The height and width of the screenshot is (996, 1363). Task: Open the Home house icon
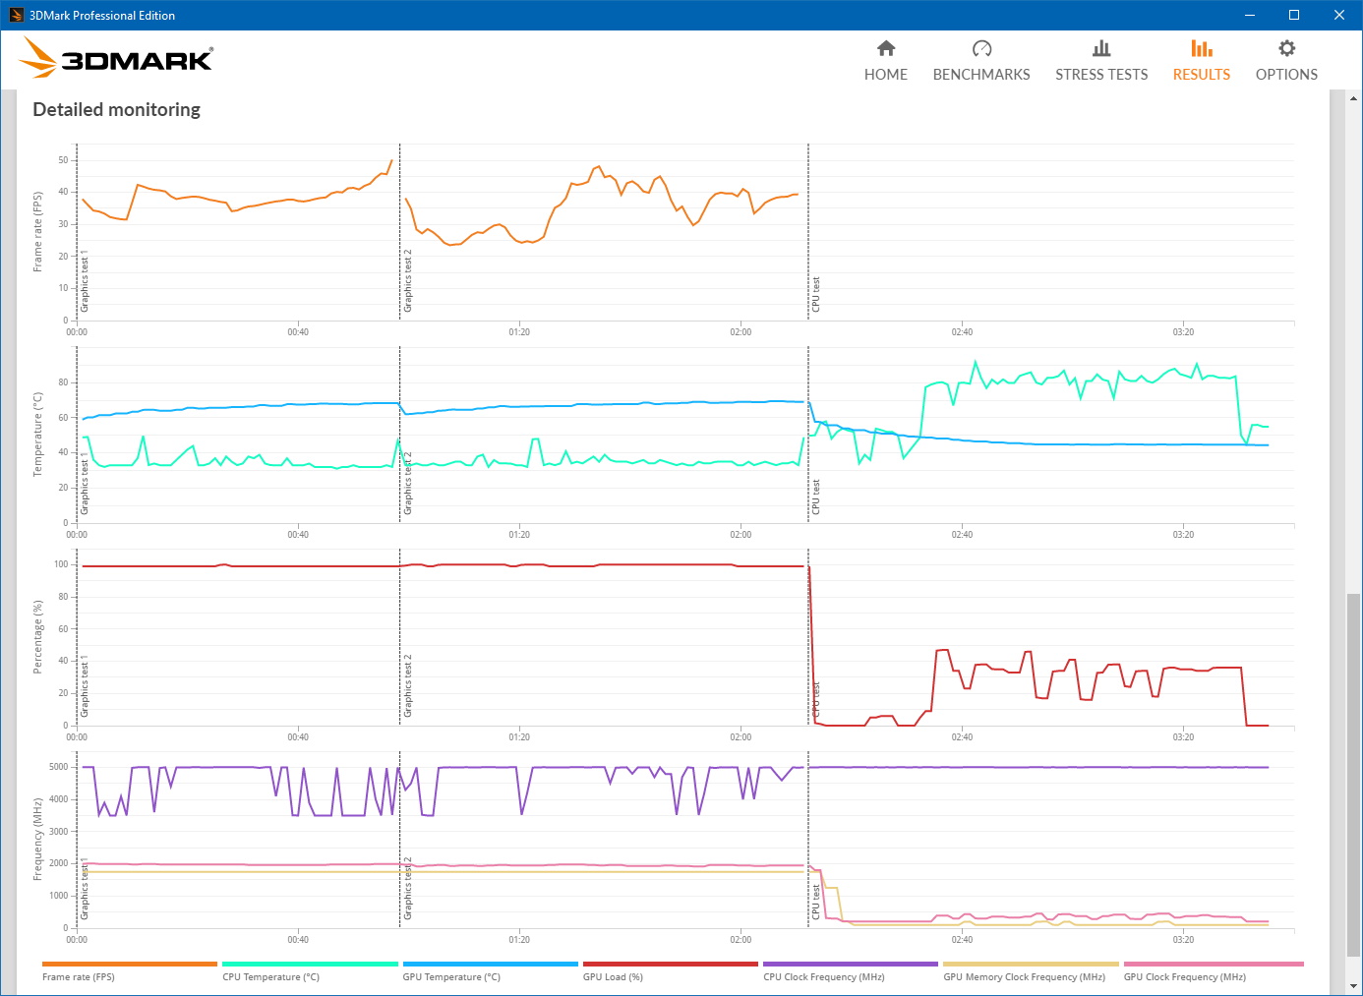tap(886, 48)
